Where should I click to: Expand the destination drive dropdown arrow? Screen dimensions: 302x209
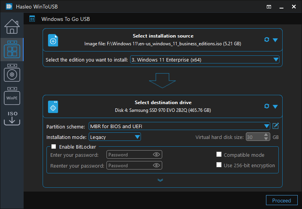tap(275, 106)
